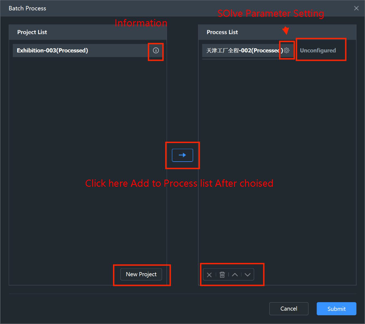This screenshot has width=365, height=324.
Task: Click the trash delete icon
Action: (x=222, y=275)
